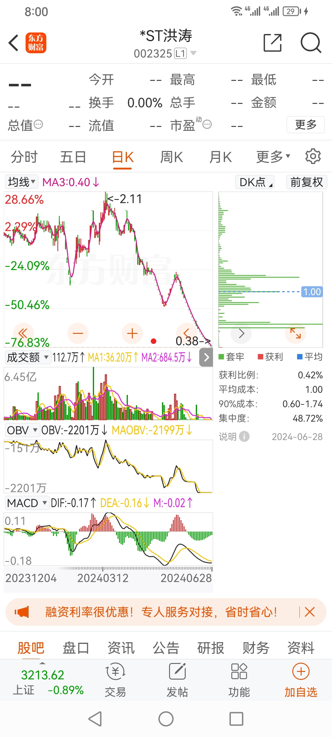The width and height of the screenshot is (332, 737).
Task: Tap the *ST洪涛 stock title
Action: [166, 36]
